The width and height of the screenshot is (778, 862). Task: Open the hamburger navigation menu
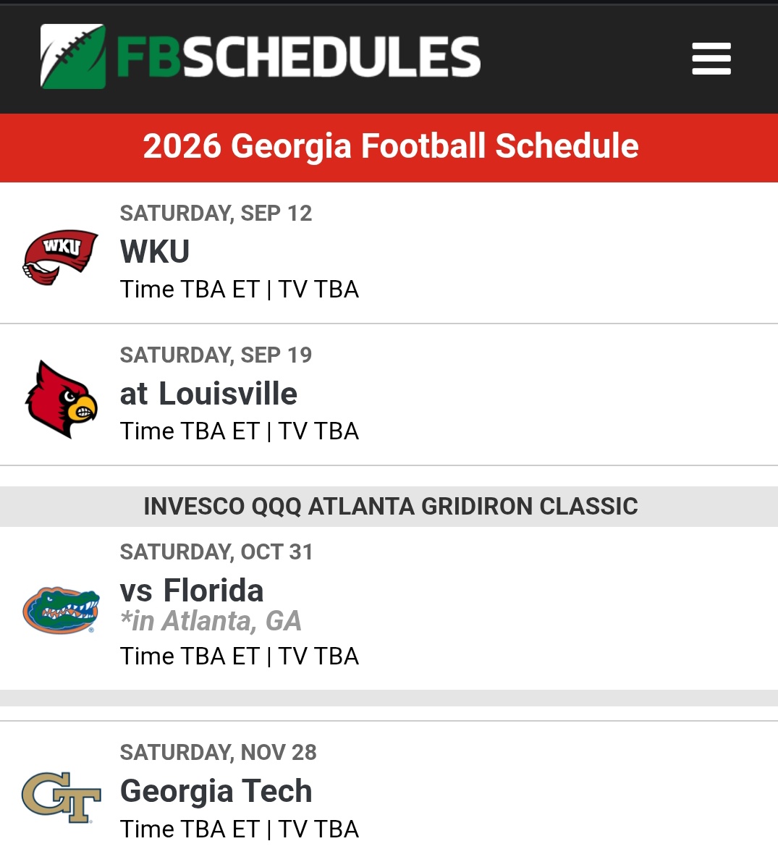click(x=711, y=59)
